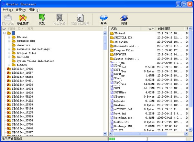
Task: Sort by Size (大小) column header
Action: tap(151, 29)
